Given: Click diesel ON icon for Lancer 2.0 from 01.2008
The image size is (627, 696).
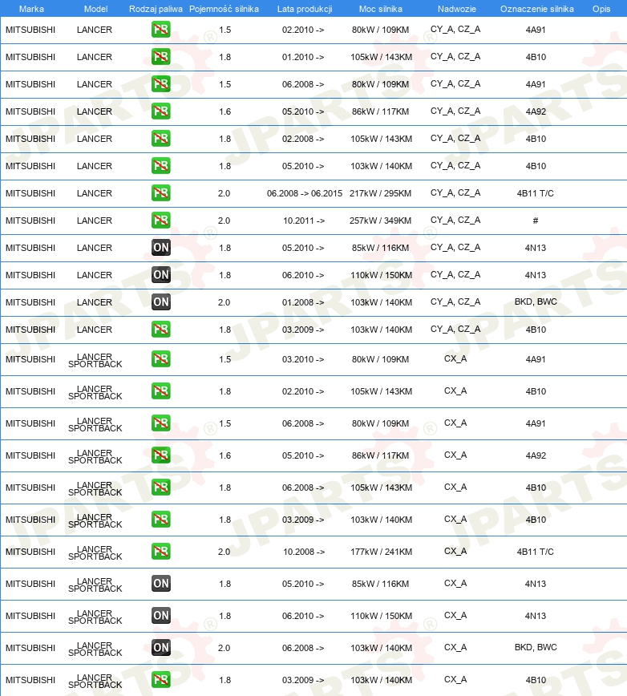Looking at the screenshot, I should [160, 302].
